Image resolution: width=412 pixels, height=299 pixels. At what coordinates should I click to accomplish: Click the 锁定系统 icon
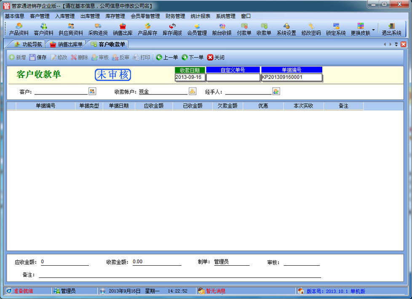click(336, 29)
